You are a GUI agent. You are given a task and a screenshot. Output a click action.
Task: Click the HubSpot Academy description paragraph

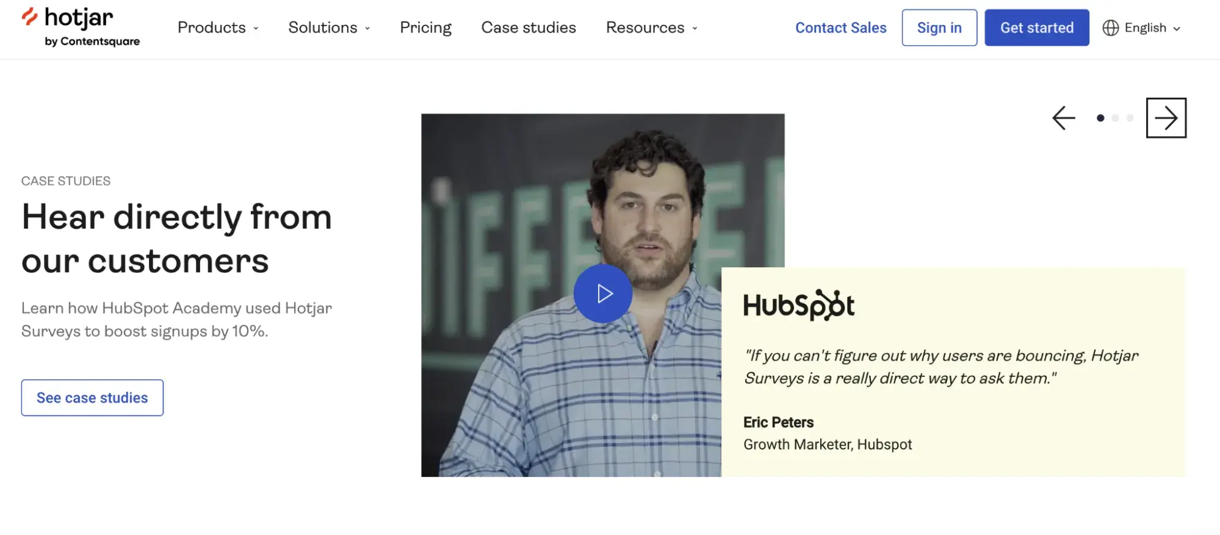(176, 319)
